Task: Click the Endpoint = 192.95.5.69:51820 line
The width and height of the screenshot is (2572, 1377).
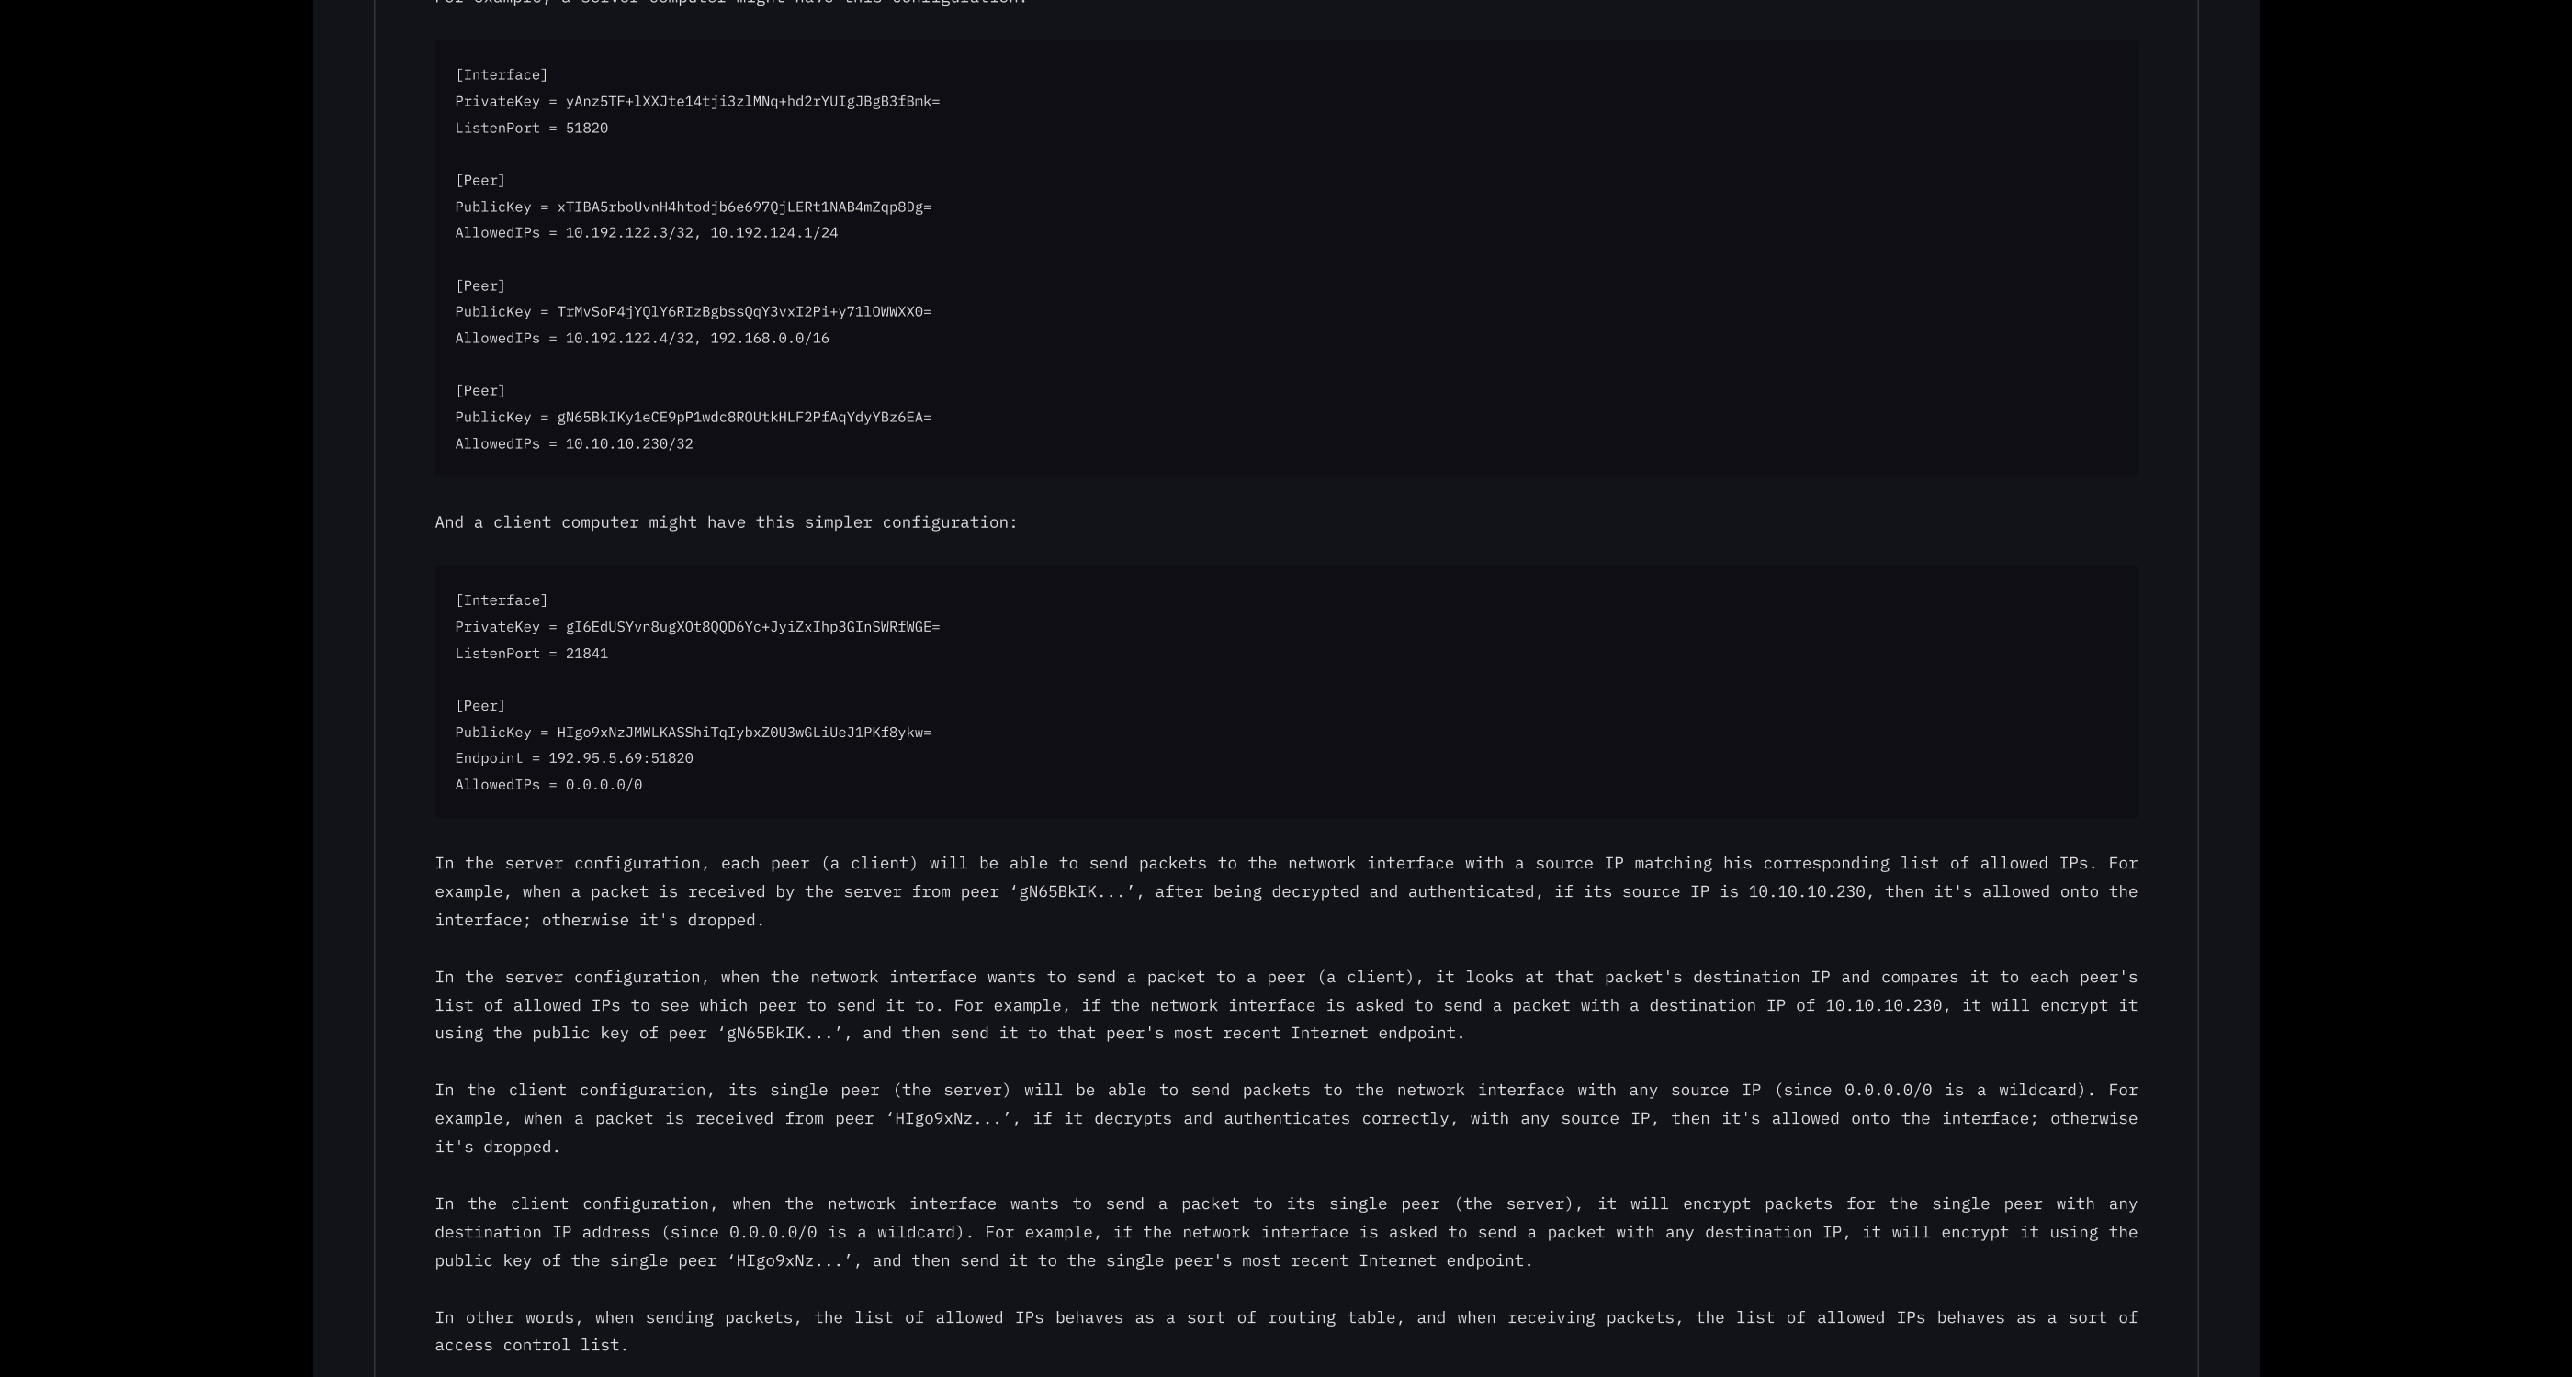Action: (574, 759)
